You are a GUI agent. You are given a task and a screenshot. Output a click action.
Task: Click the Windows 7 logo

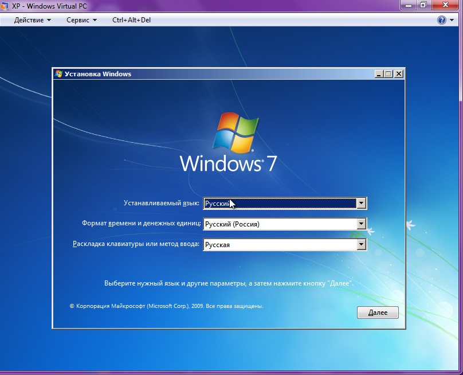click(x=228, y=142)
